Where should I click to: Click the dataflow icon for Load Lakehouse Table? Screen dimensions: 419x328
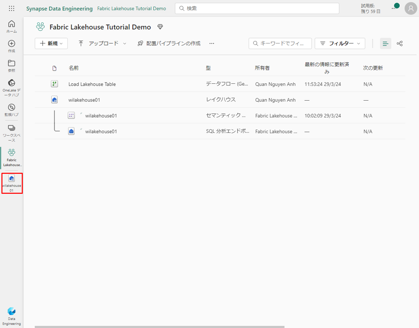pyautogui.click(x=55, y=84)
